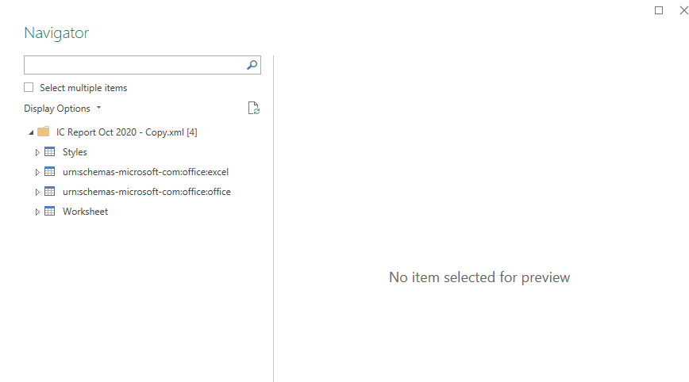Expand the office:excel schema node
The image size is (689, 382).
pos(37,172)
